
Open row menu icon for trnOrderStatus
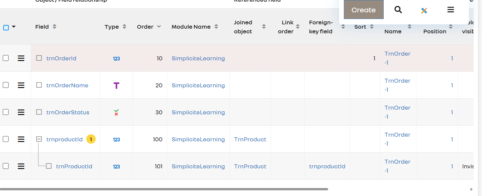tap(21, 112)
